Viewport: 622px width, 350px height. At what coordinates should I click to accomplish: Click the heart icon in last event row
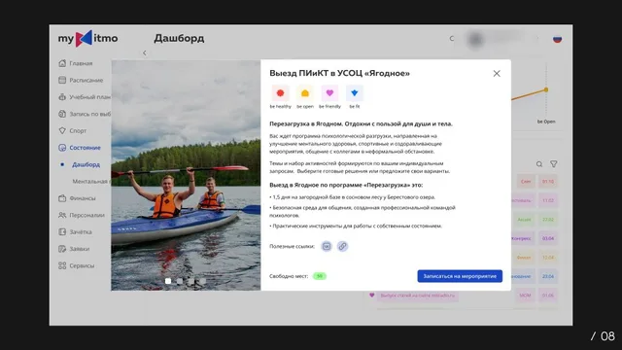coord(371,295)
